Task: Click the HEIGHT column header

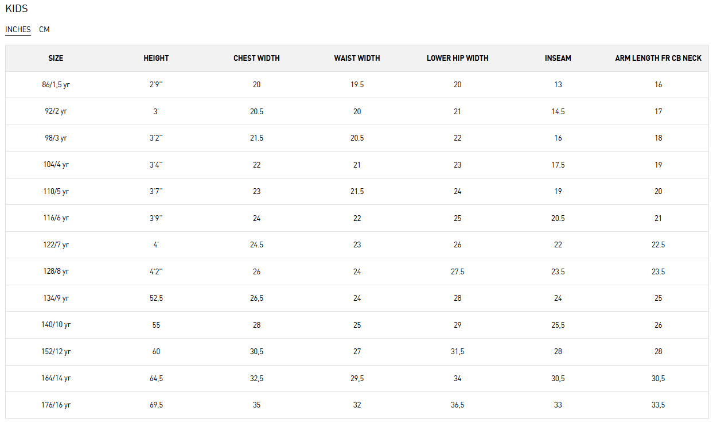Action: 156,58
